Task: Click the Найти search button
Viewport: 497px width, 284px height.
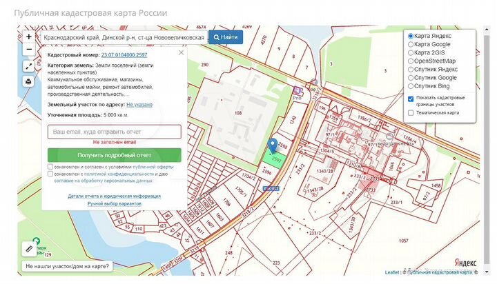Action: [226, 37]
